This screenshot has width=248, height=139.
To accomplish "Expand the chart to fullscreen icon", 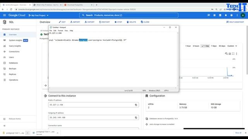I will (233, 54).
